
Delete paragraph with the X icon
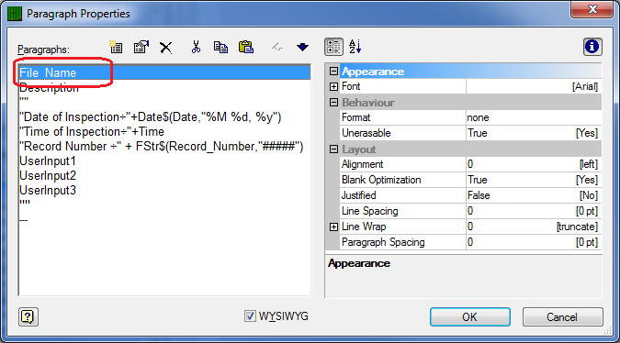coord(165,48)
